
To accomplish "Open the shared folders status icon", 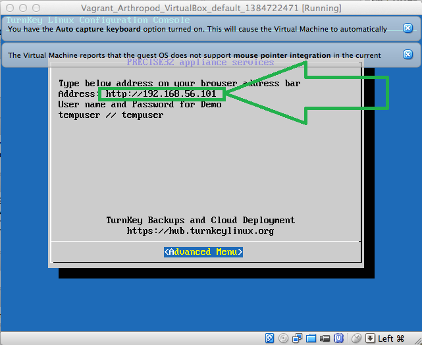I will [x=311, y=338].
